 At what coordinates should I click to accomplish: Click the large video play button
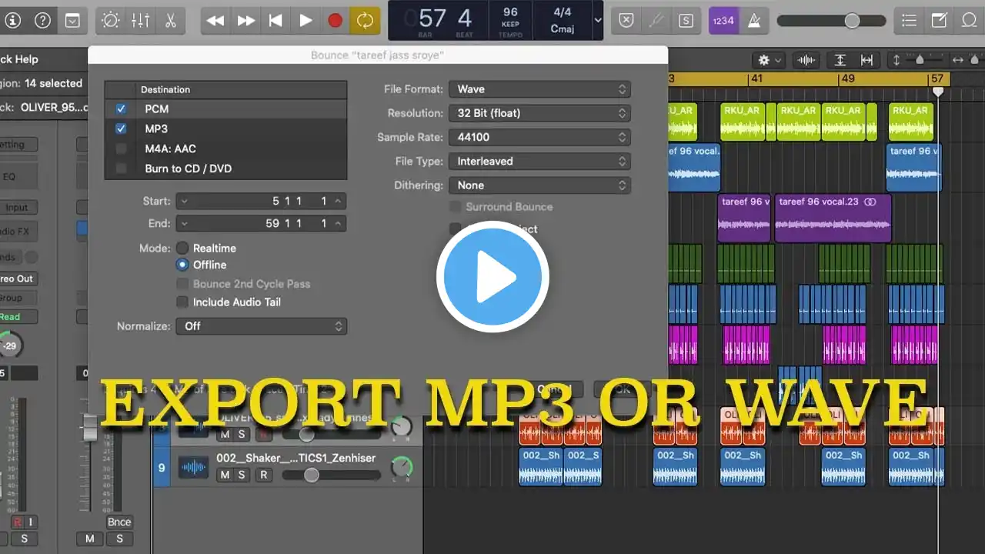pyautogui.click(x=492, y=277)
